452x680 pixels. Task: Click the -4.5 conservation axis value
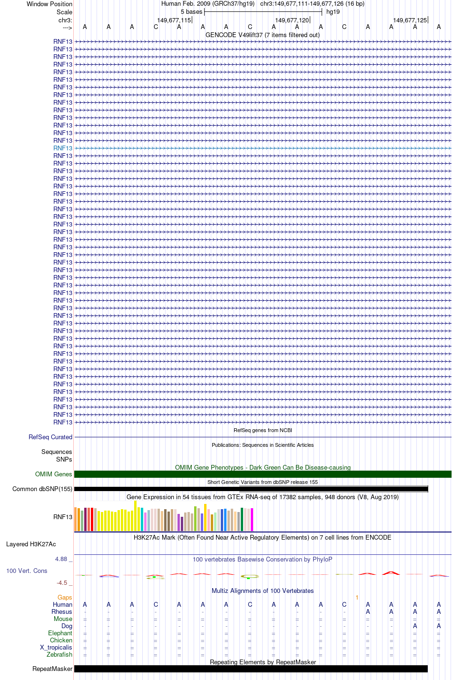pos(62,582)
